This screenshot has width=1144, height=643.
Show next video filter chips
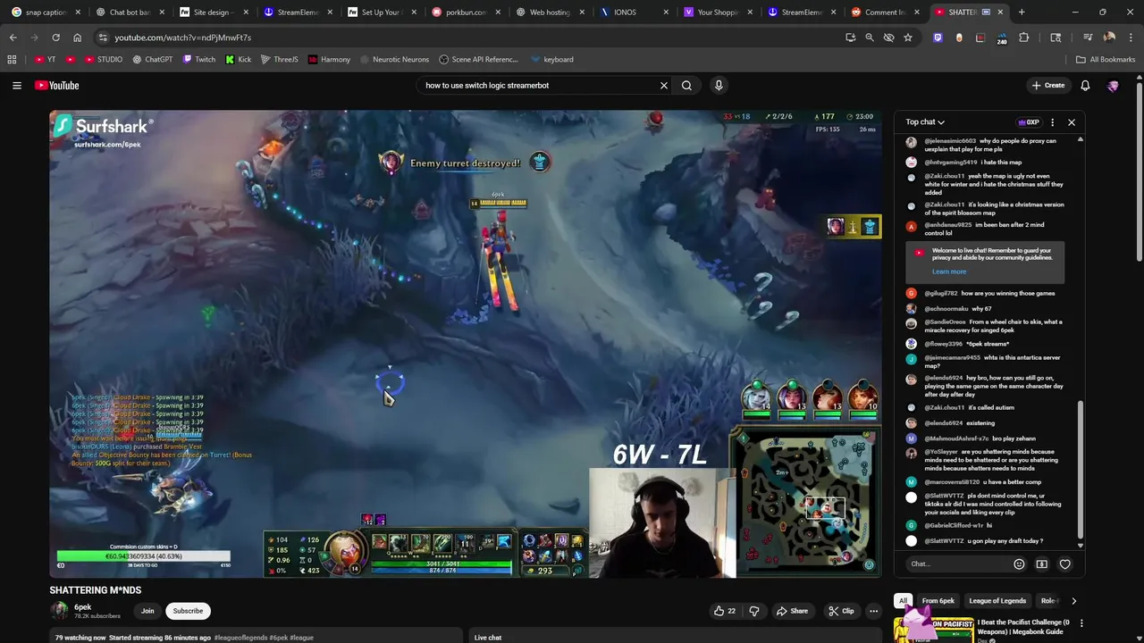coord(1073,601)
